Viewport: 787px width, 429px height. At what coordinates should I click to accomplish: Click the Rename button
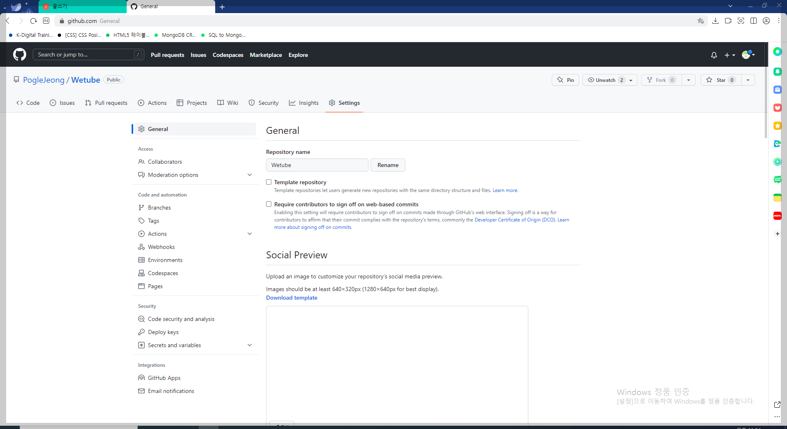[x=388, y=165]
